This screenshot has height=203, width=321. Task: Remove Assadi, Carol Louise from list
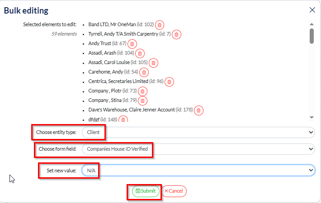pyautogui.click(x=153, y=63)
